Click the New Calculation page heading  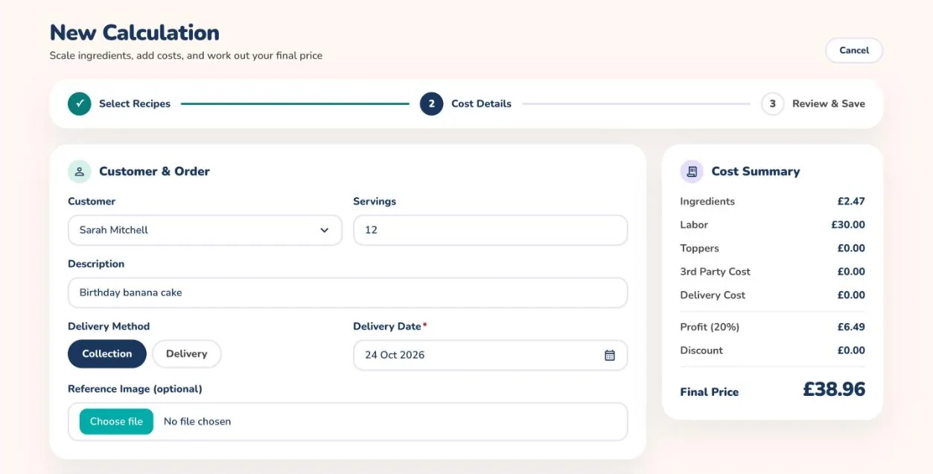135,33
